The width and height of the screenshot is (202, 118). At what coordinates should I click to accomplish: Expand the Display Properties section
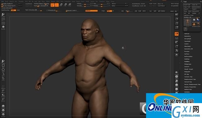[190, 87]
